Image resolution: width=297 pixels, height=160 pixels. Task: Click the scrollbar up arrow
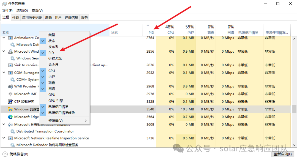294,39
